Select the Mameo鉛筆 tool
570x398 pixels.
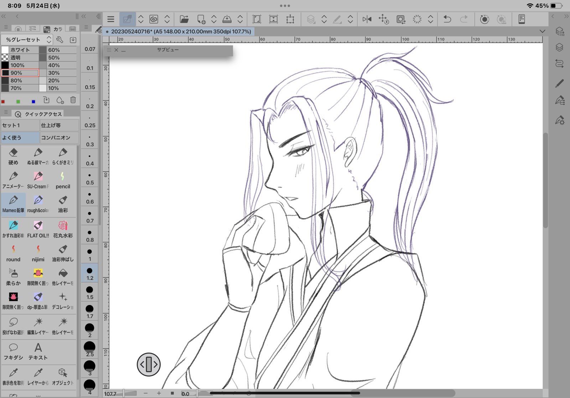(13, 205)
